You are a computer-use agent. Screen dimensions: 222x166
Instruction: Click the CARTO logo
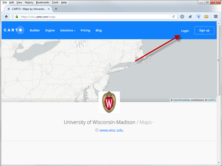coord(14,30)
